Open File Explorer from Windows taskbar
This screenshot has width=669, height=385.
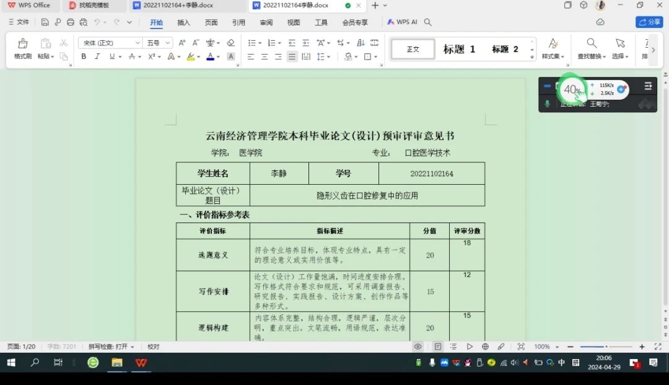pos(117,363)
